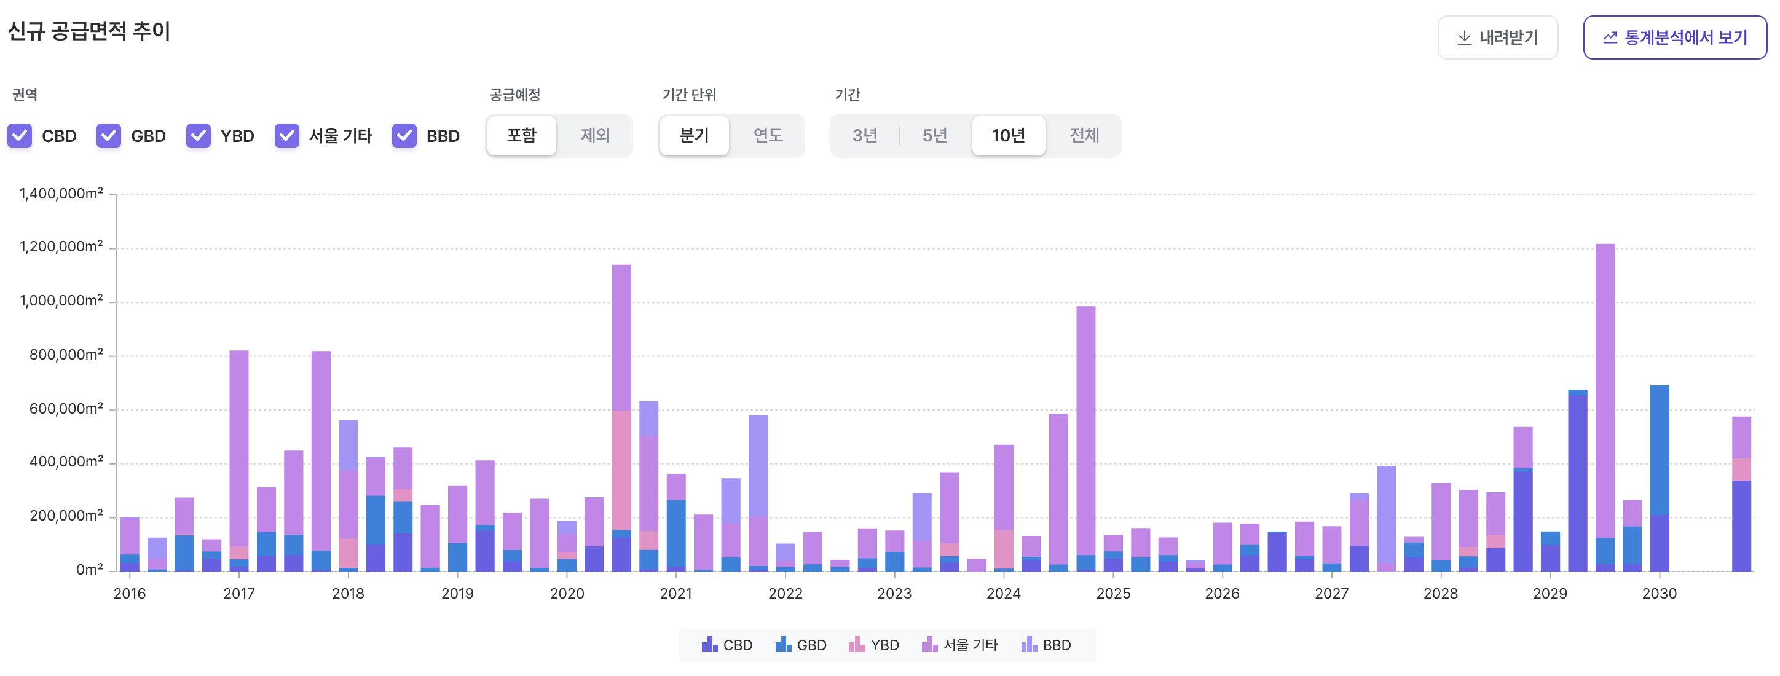The image size is (1780, 676).
Task: Click the YBD legend bar icon
Action: [857, 645]
